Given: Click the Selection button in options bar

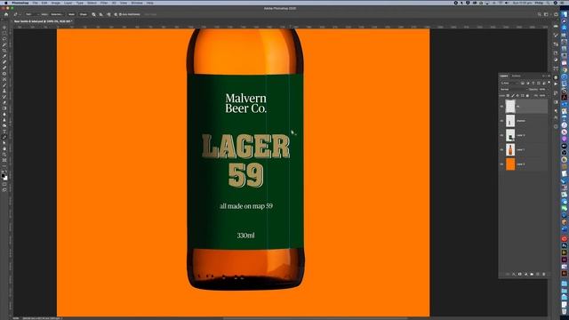Looking at the screenshot, I should 56,14.
